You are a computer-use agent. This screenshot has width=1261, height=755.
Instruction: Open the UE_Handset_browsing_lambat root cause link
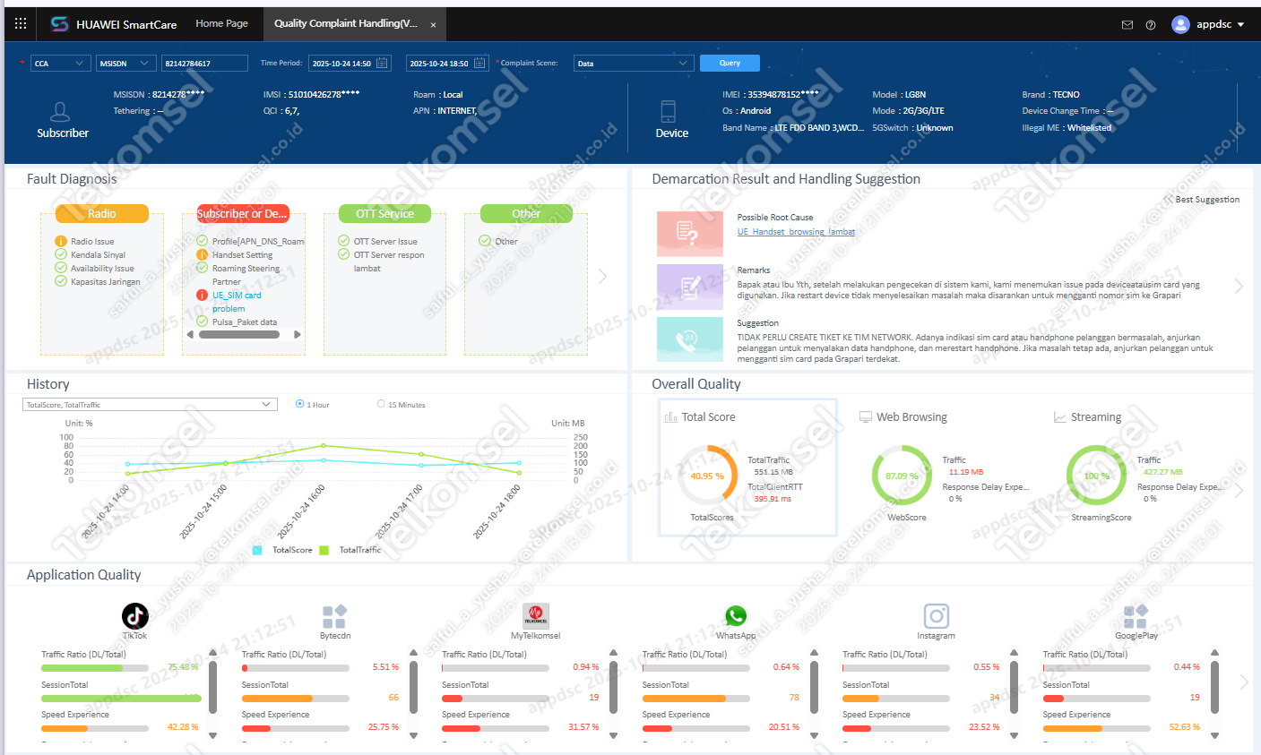pyautogui.click(x=796, y=232)
